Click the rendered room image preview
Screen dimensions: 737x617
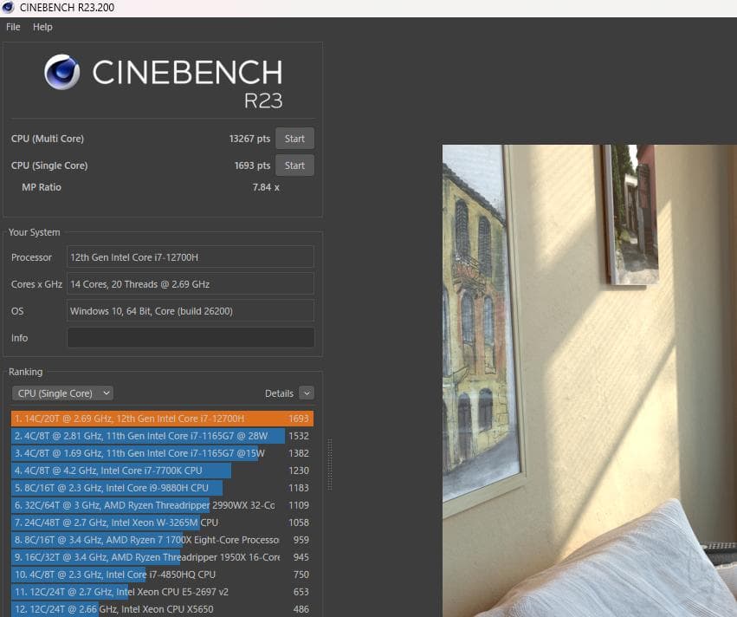pos(590,381)
